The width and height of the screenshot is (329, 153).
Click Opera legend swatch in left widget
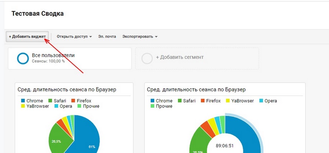56,106
